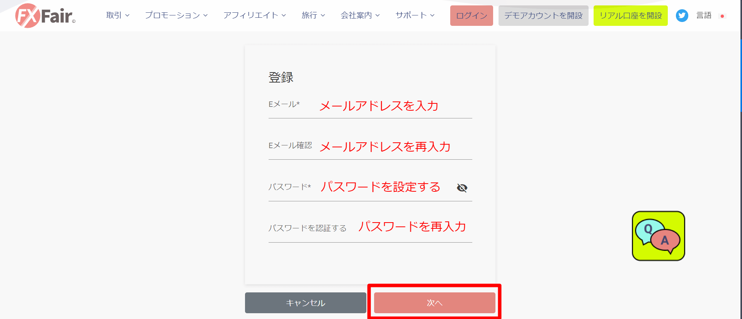Click the デモアカウントを開設 button

tap(543, 15)
